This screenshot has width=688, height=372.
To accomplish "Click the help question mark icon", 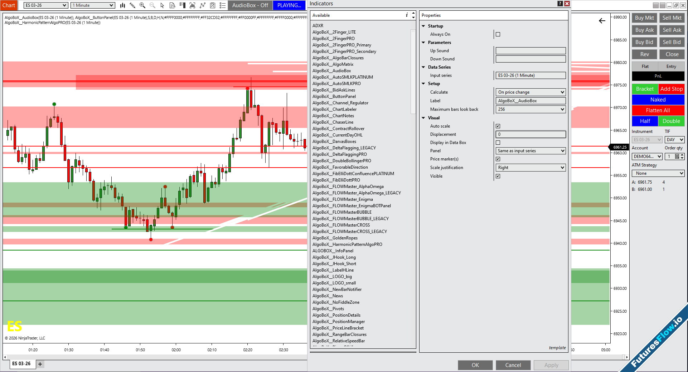I will [560, 4].
